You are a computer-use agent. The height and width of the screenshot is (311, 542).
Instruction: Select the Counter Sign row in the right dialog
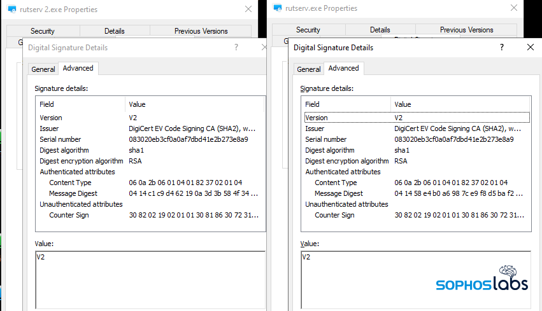coord(334,215)
